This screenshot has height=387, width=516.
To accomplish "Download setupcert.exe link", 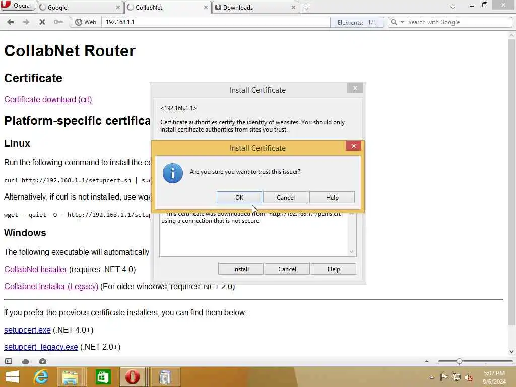I will click(27, 330).
